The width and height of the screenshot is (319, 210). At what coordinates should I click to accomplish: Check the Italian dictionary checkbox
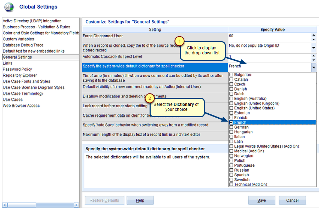231,136
